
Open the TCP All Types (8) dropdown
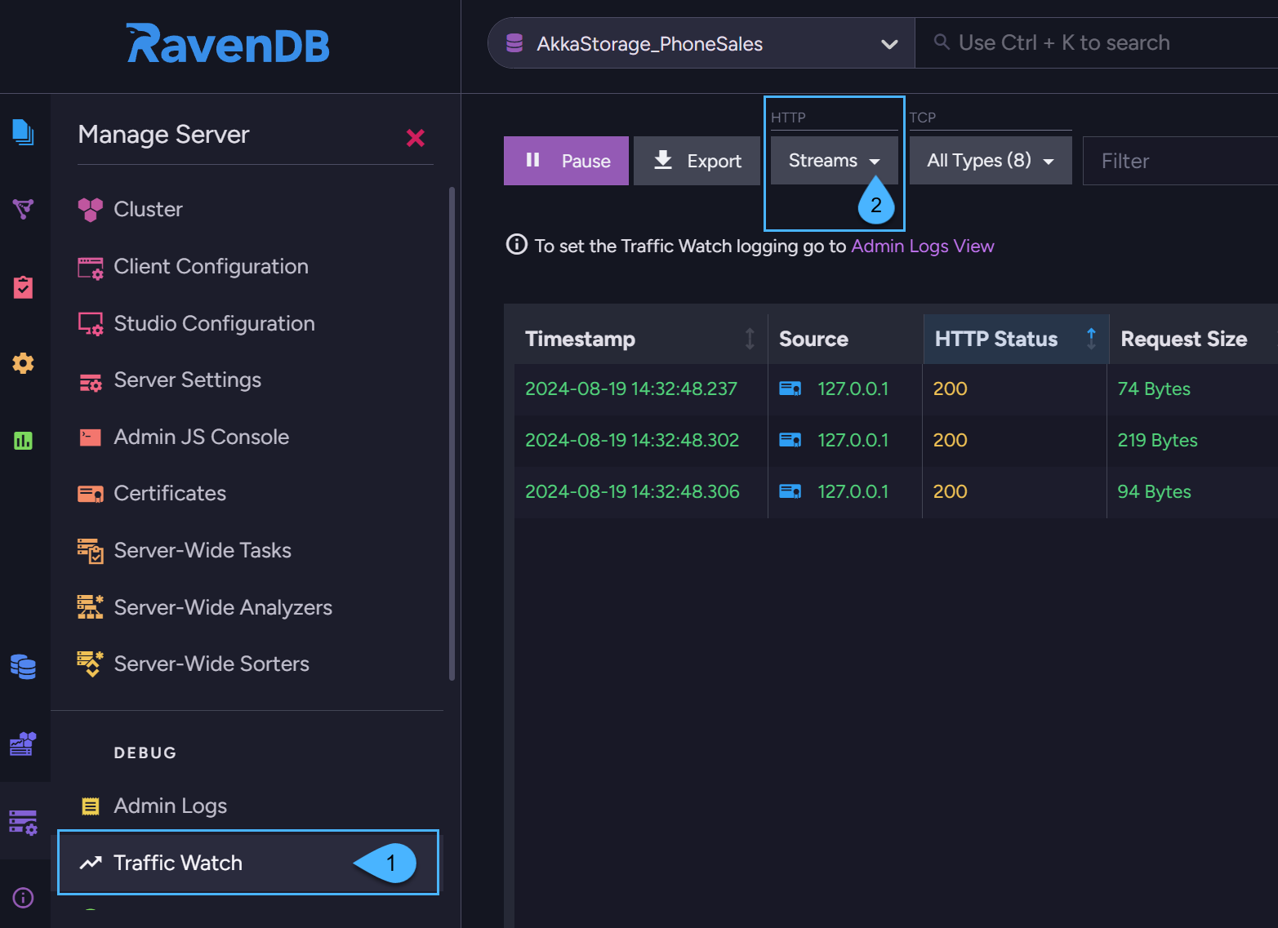pos(991,160)
